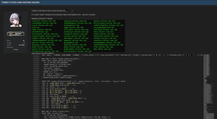Click 'mutlumusteri.eticex.net.sql' file name
The width and height of the screenshot is (217, 119).
[78, 51]
